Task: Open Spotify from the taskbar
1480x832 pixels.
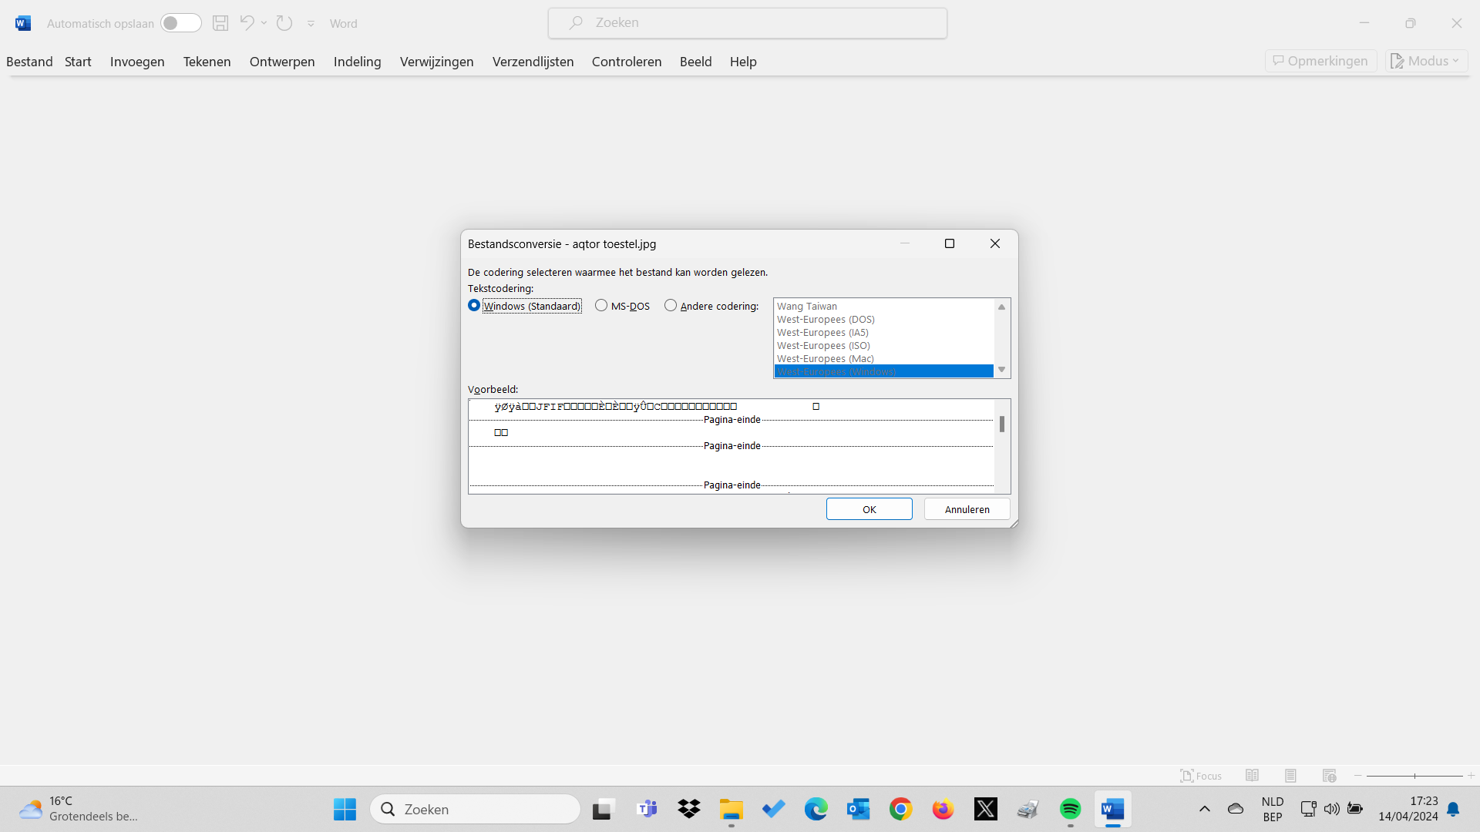Action: point(1070,809)
